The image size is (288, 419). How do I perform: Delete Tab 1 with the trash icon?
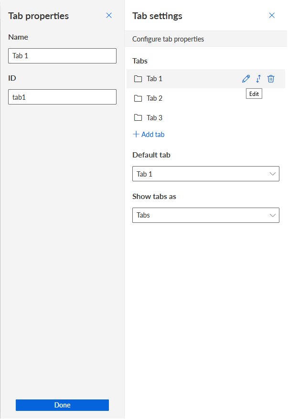pyautogui.click(x=271, y=79)
